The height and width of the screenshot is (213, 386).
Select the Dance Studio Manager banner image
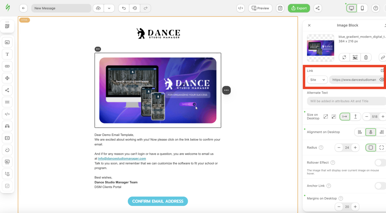pos(158,90)
